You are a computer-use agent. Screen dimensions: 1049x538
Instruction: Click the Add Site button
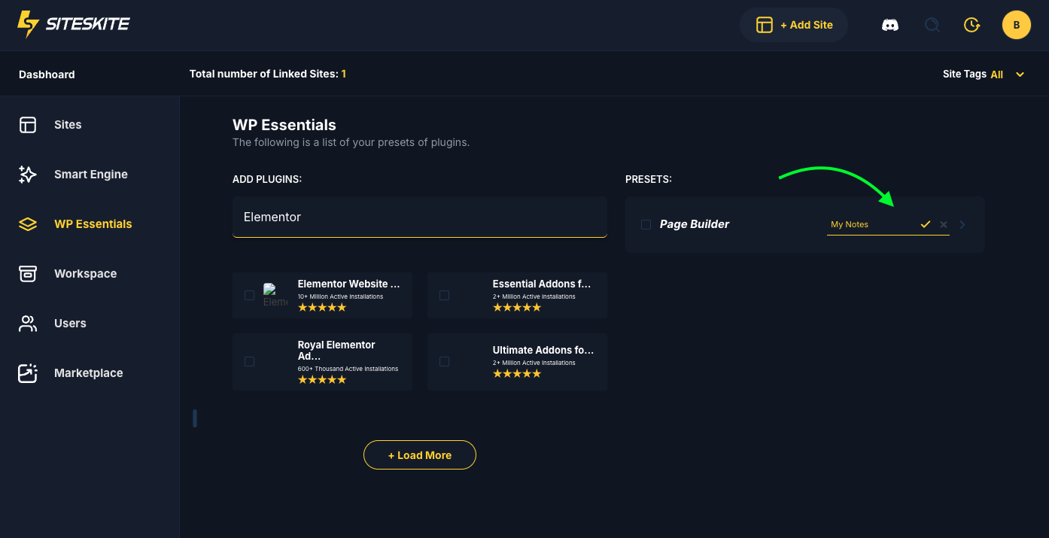tap(794, 25)
